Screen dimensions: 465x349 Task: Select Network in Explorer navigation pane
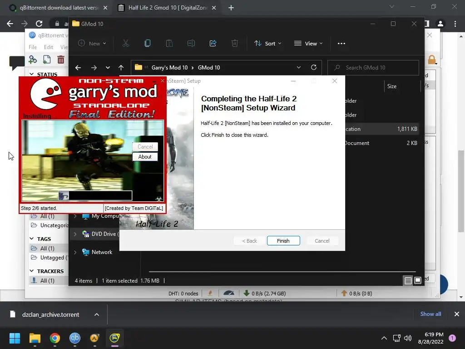102,252
